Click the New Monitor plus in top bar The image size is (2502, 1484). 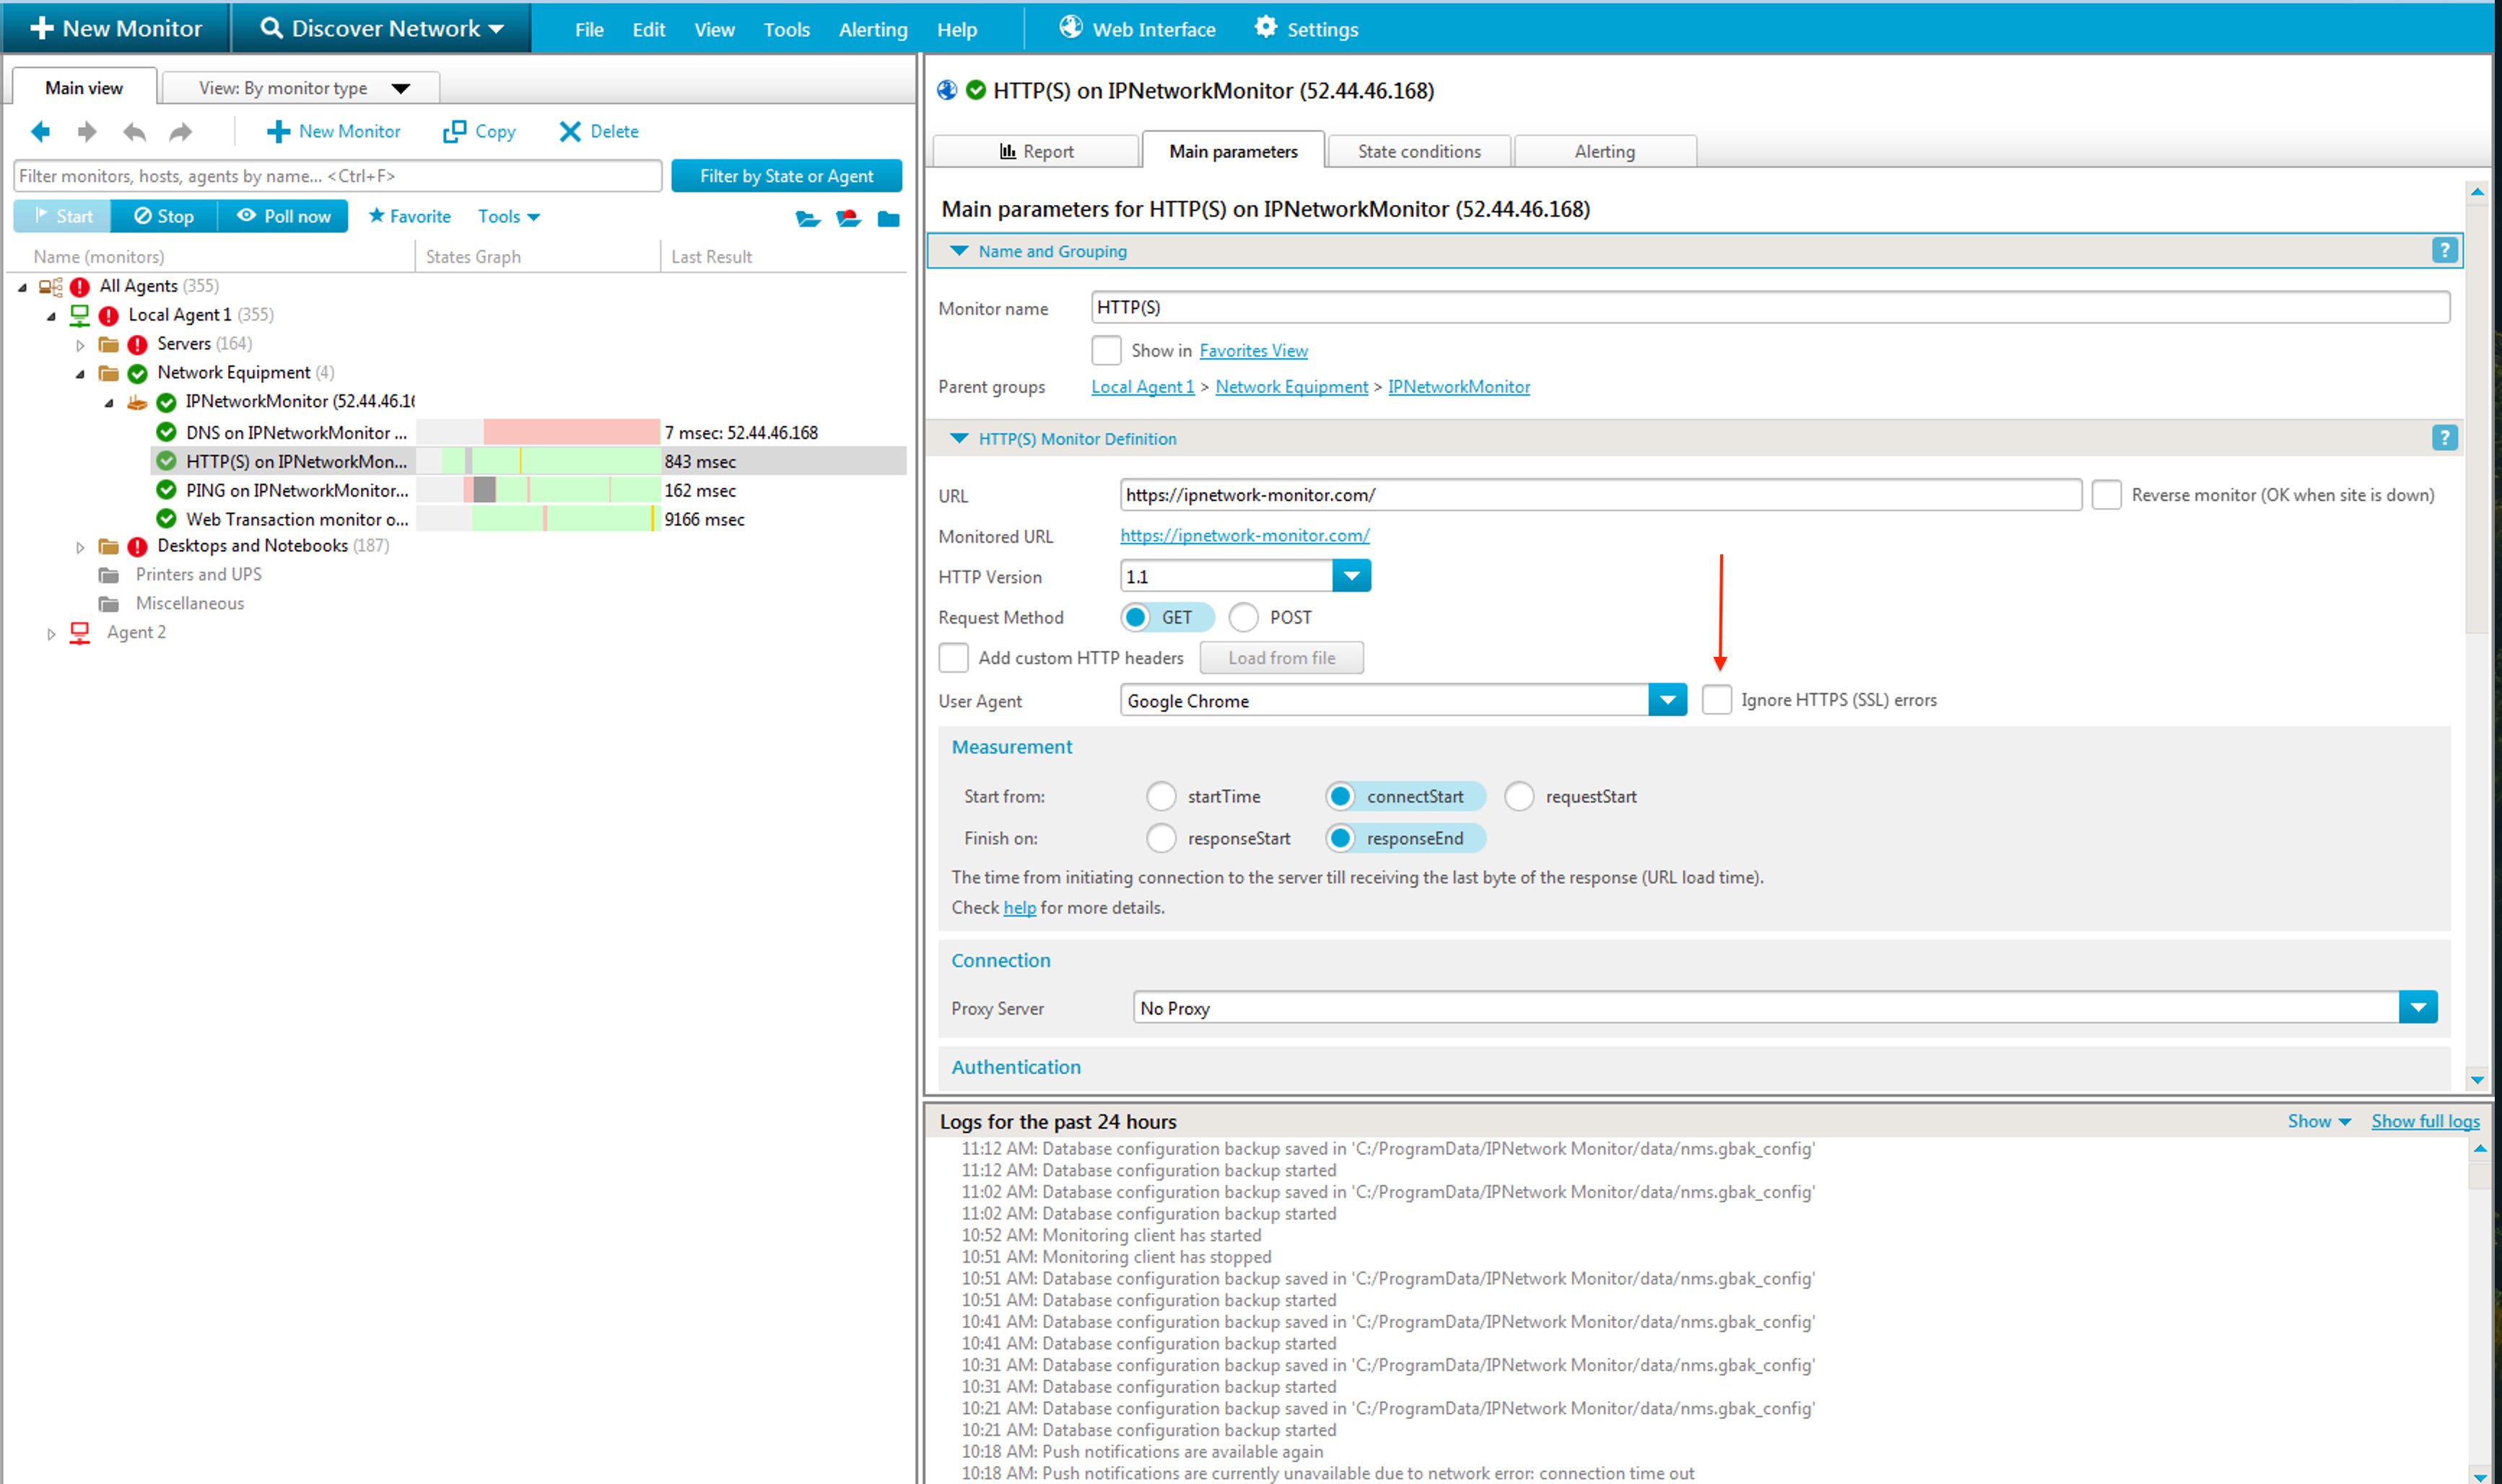tap(42, 27)
